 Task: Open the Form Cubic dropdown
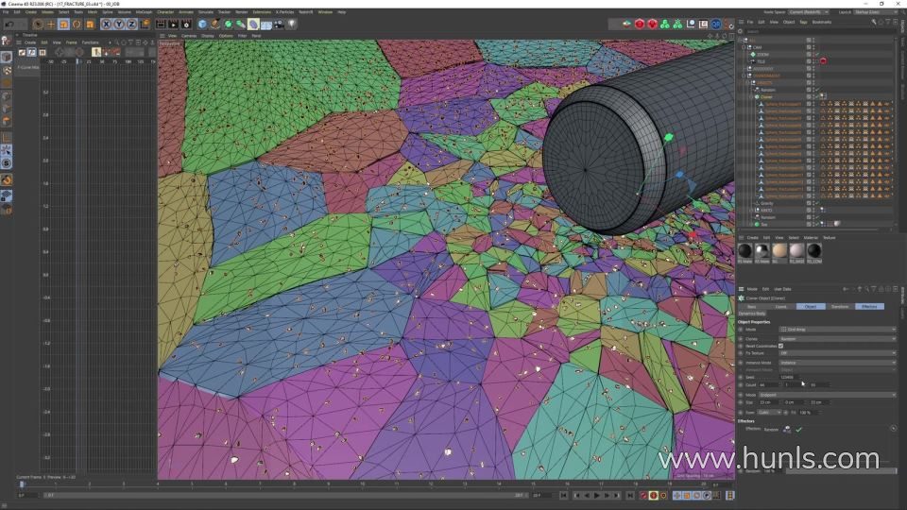coord(769,413)
